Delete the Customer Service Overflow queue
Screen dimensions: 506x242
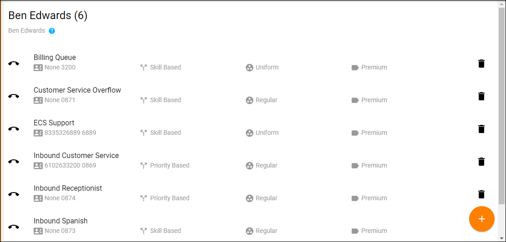click(481, 96)
